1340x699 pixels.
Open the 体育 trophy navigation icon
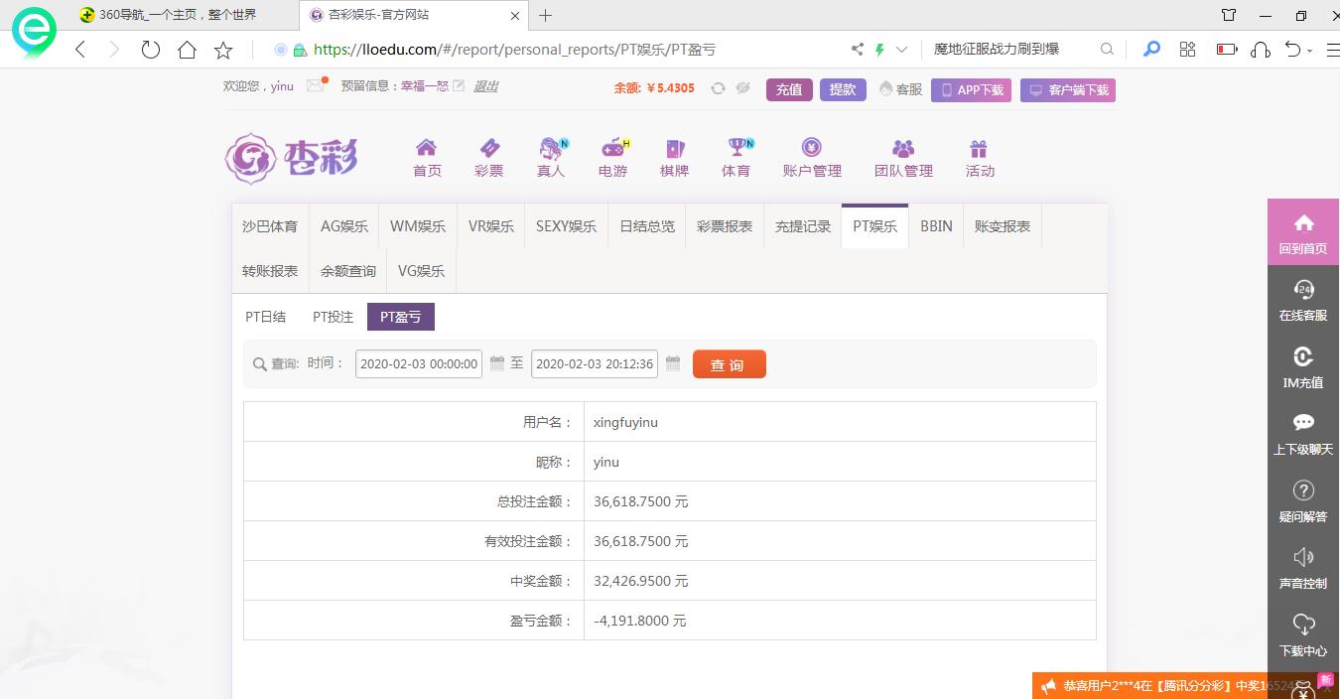(737, 148)
